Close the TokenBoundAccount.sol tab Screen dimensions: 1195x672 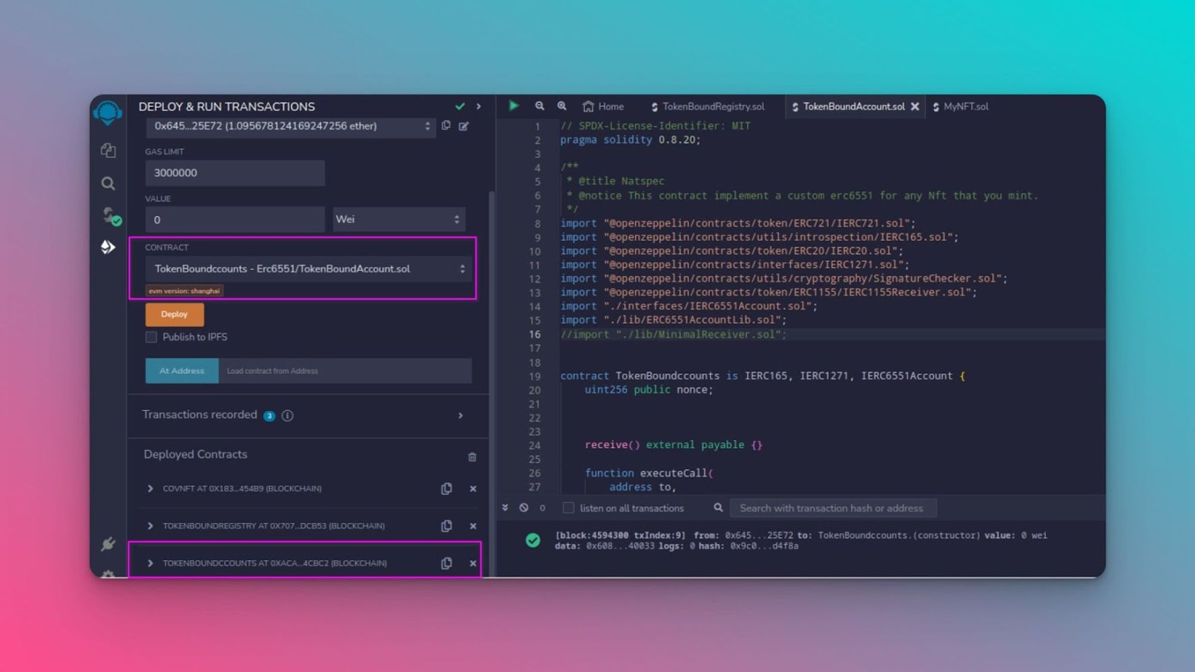pos(915,106)
